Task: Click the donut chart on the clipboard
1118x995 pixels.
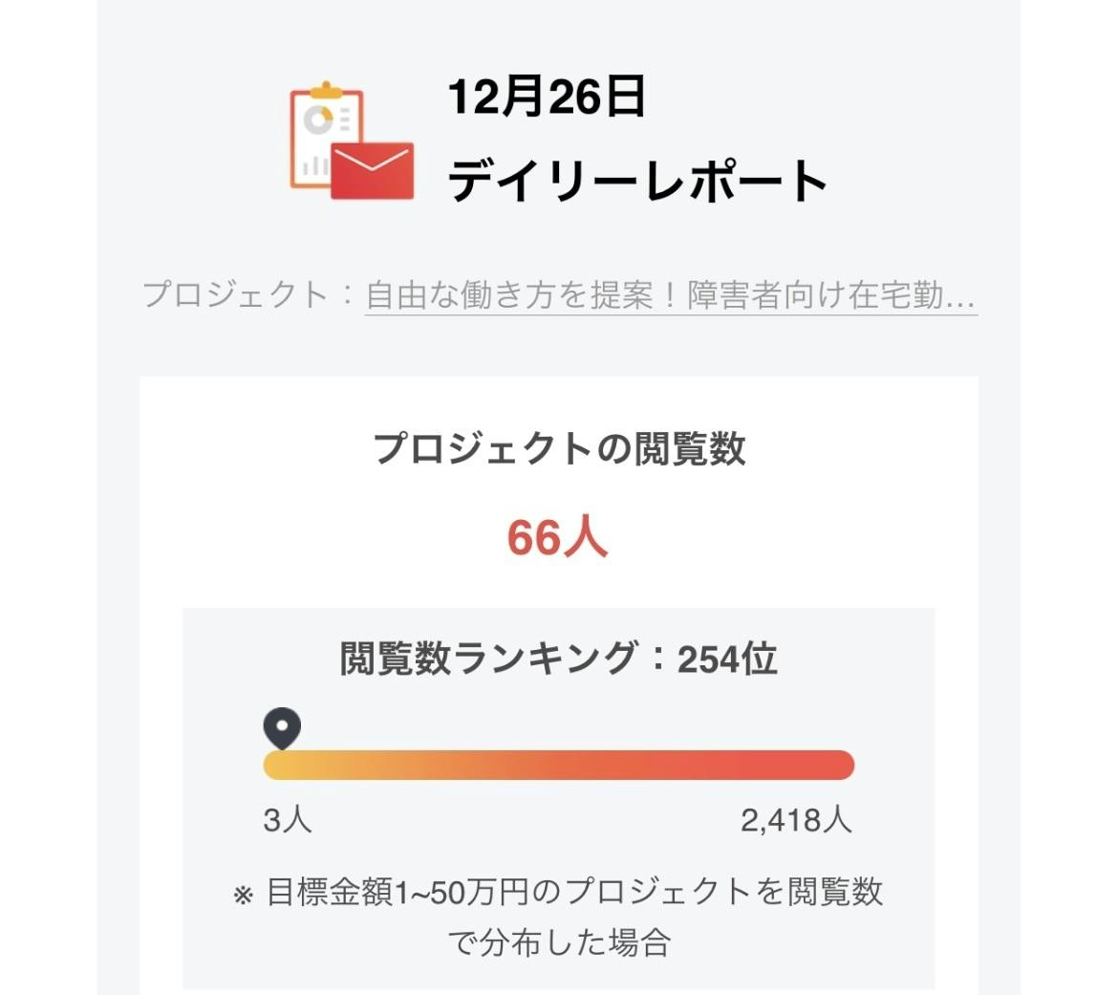Action: [x=318, y=119]
